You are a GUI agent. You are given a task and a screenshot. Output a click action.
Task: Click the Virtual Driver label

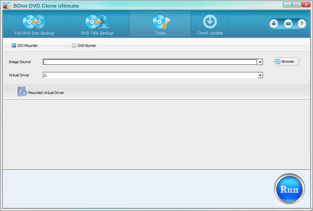(x=19, y=75)
